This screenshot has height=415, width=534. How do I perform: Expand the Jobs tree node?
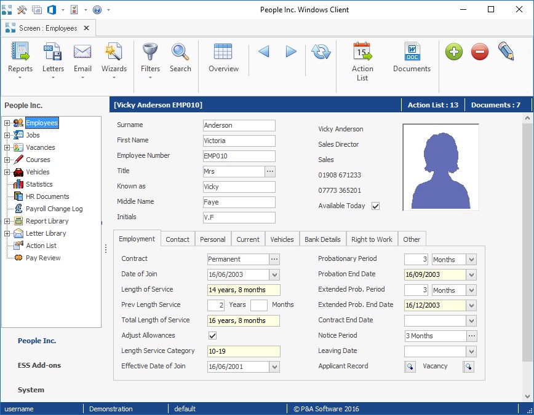click(7, 135)
